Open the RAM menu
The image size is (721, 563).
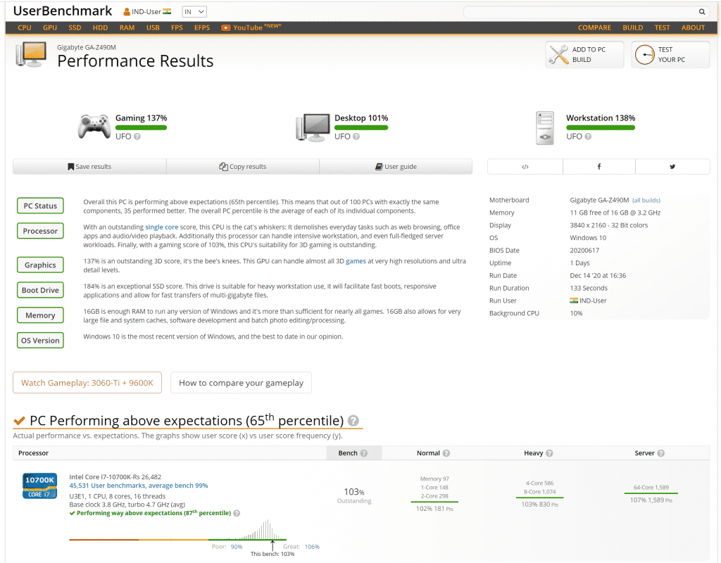pyautogui.click(x=127, y=27)
